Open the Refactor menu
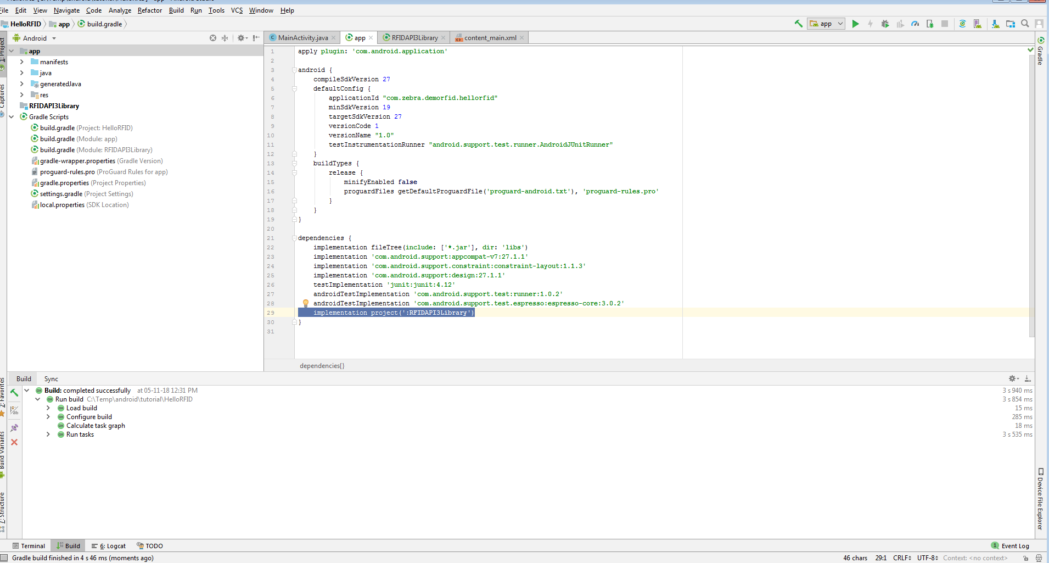 coord(149,10)
